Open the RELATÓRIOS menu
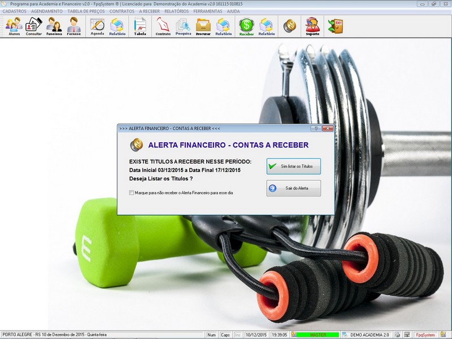 pos(176,11)
